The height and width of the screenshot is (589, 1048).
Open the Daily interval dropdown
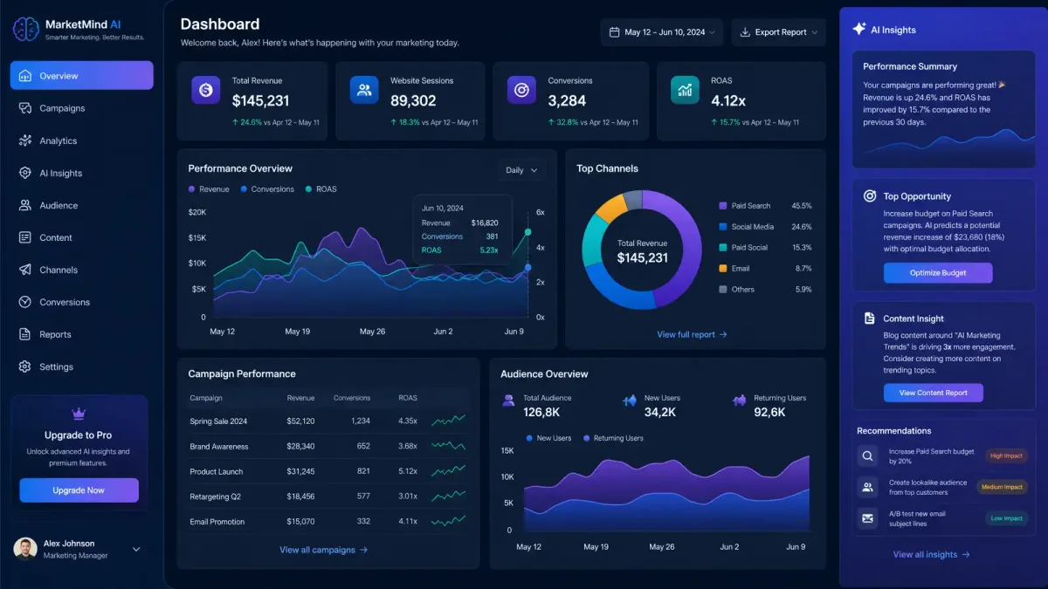click(521, 170)
